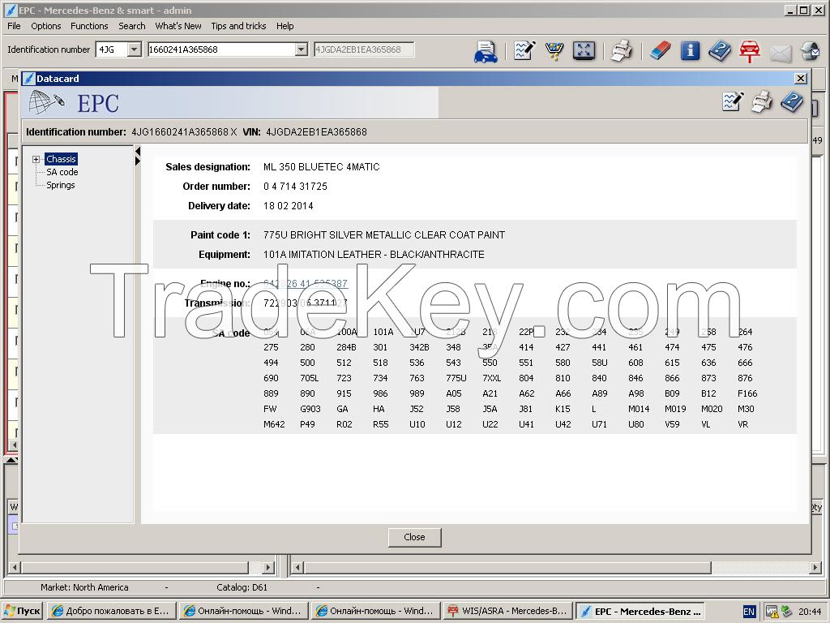Click the red car-on-lift WIS icon

pos(750,51)
